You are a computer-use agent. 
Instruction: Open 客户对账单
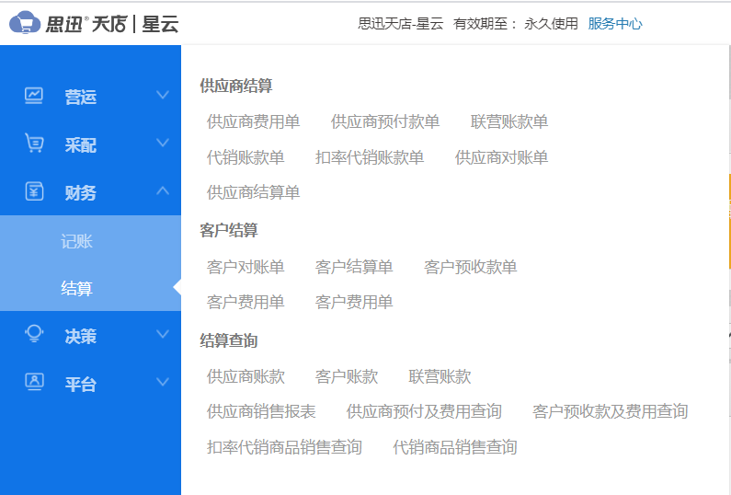[246, 267]
